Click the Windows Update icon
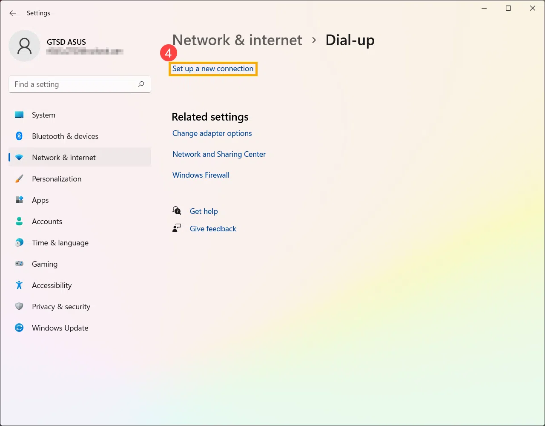The image size is (545, 426). (19, 328)
